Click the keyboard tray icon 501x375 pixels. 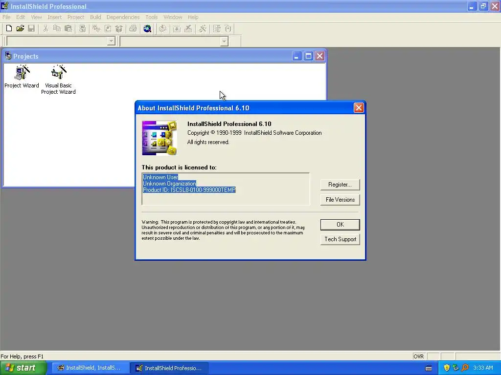(x=429, y=368)
